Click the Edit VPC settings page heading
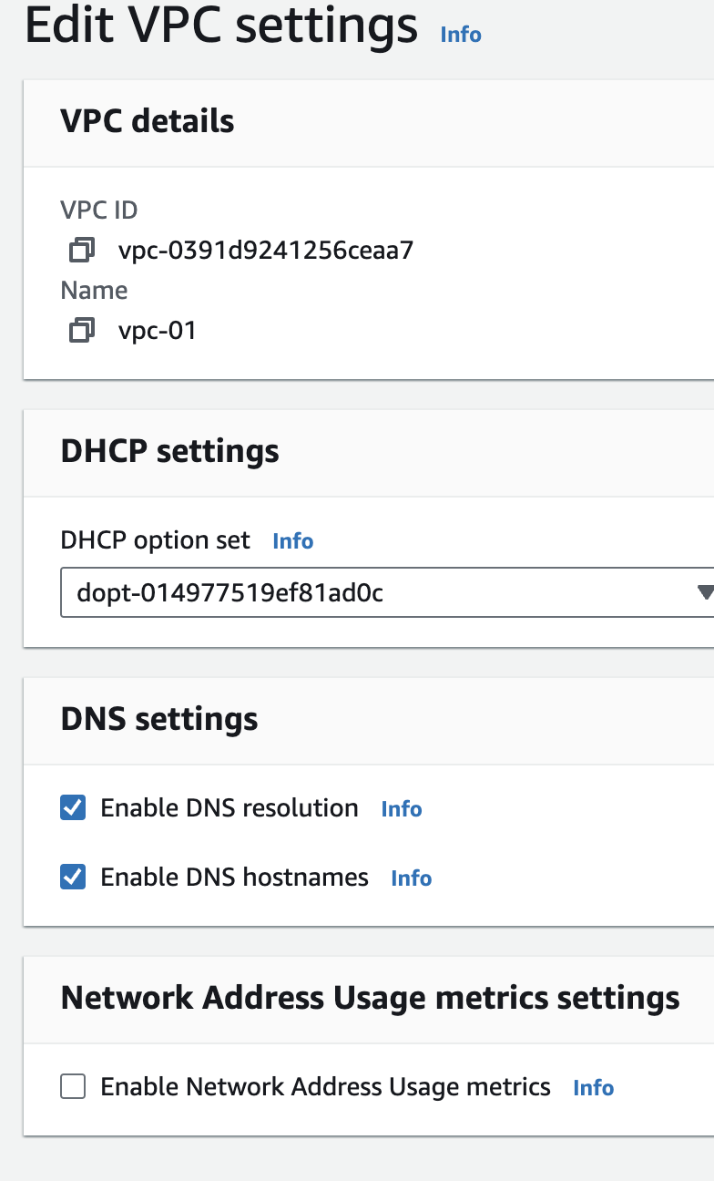714x1181 pixels. [221, 27]
